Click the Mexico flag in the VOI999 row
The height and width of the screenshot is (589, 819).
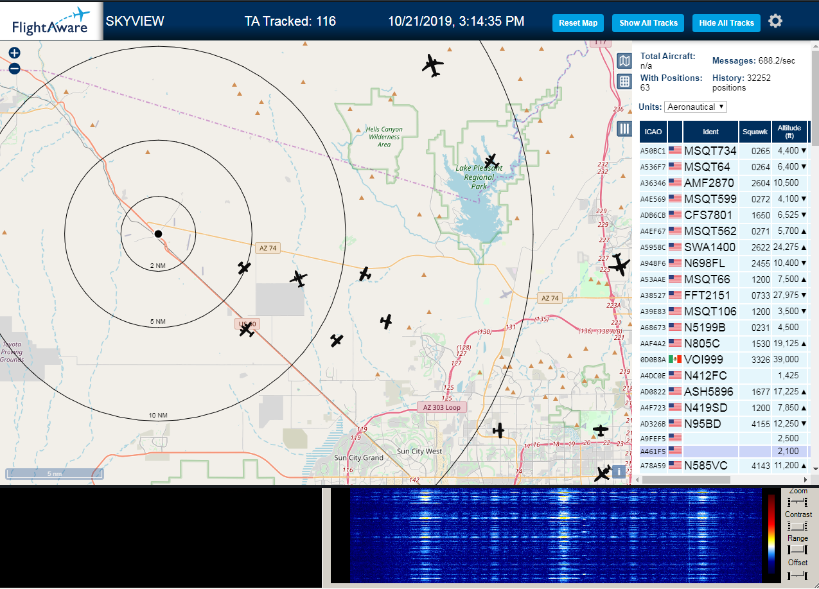point(675,359)
